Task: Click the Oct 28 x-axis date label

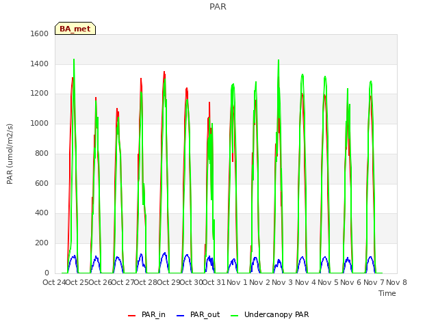Action: (146, 282)
